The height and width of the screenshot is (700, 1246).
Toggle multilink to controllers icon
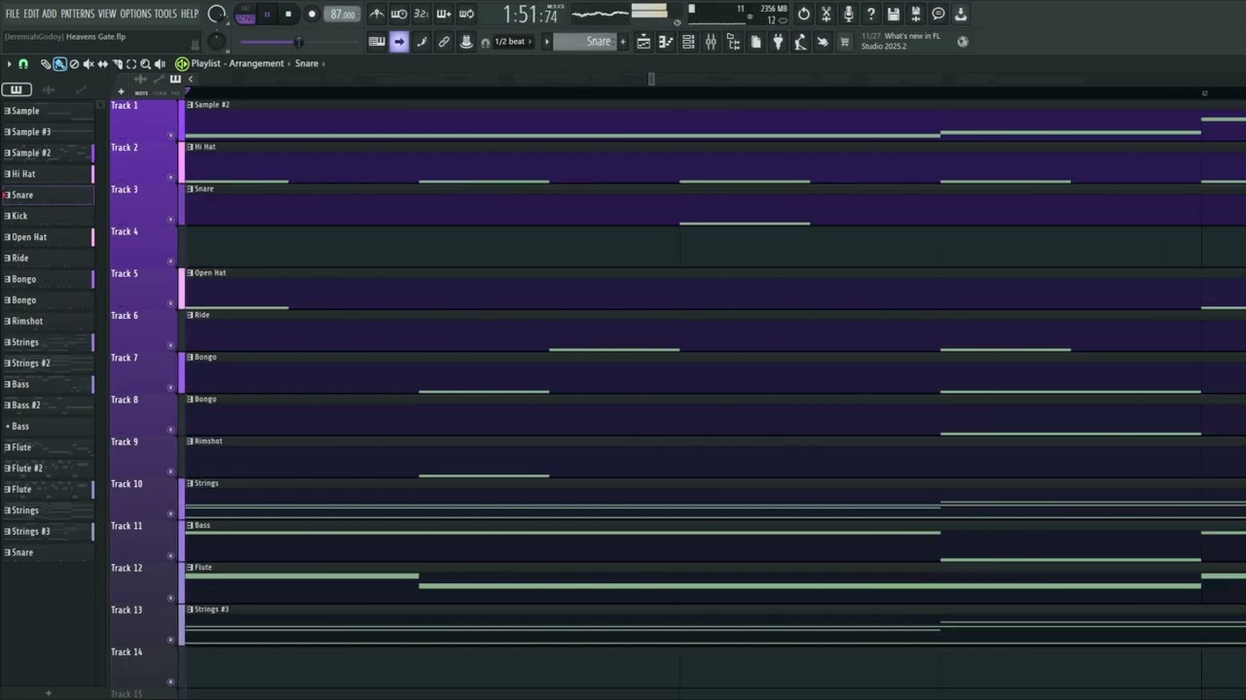[x=466, y=42]
